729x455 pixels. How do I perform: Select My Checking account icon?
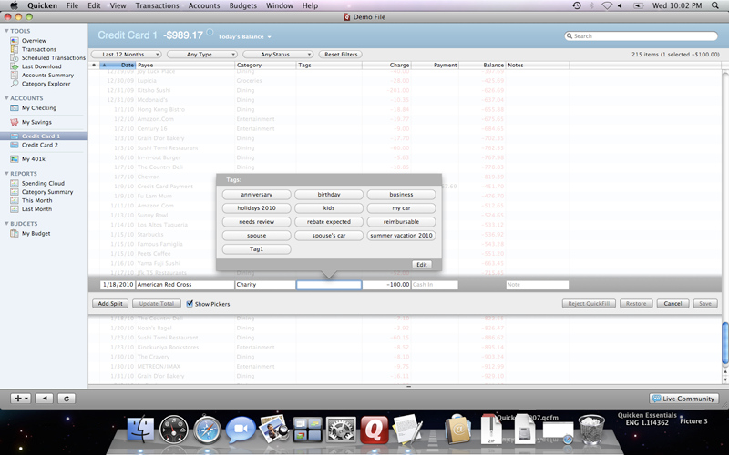click(x=15, y=107)
